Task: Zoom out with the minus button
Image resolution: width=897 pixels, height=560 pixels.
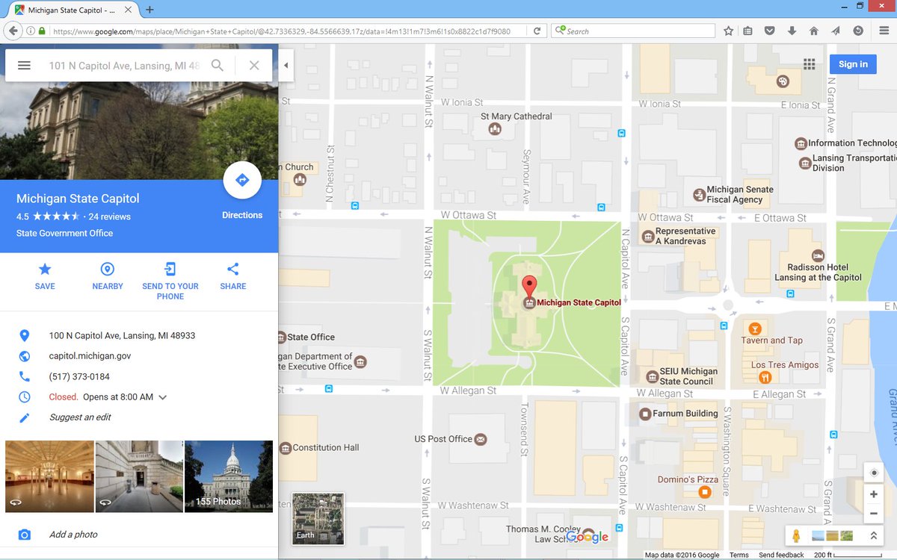Action: [874, 514]
